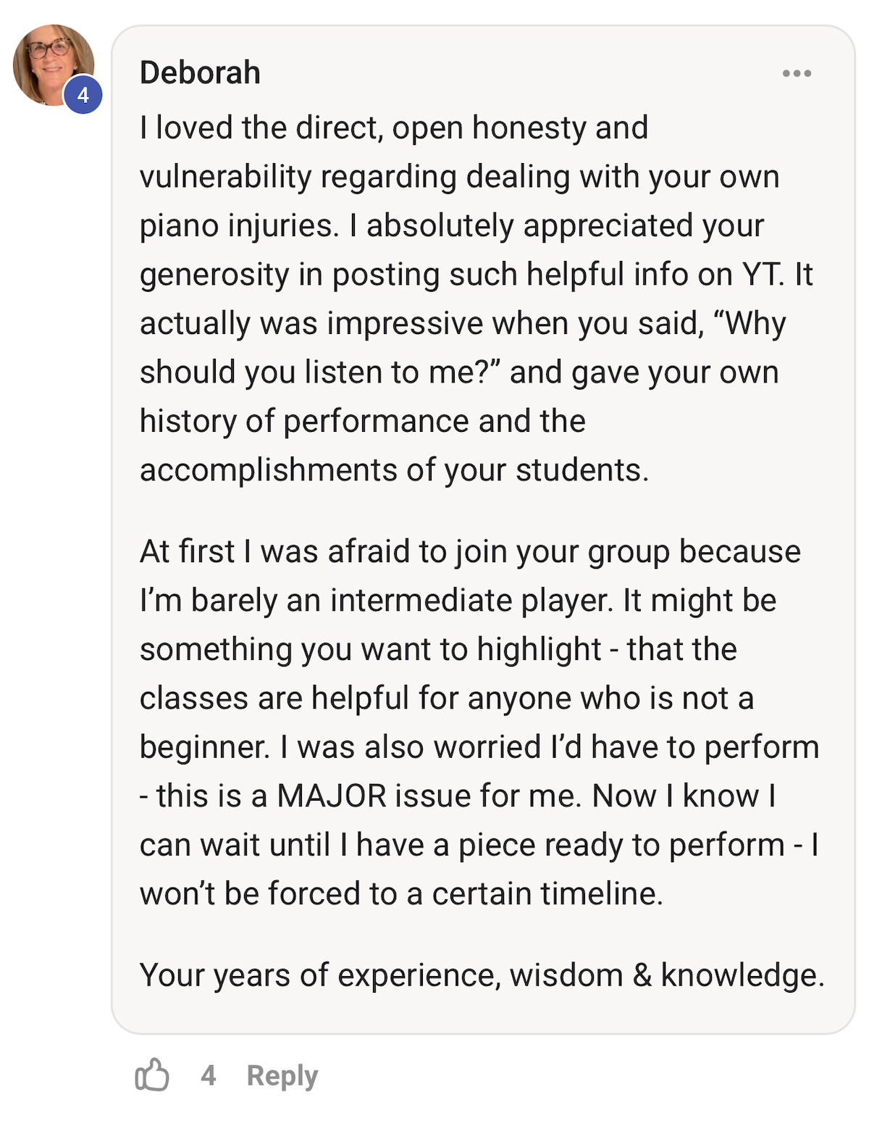Visit profile via the Deborah name
Viewport: 869px width, 1126px height.
200,72
